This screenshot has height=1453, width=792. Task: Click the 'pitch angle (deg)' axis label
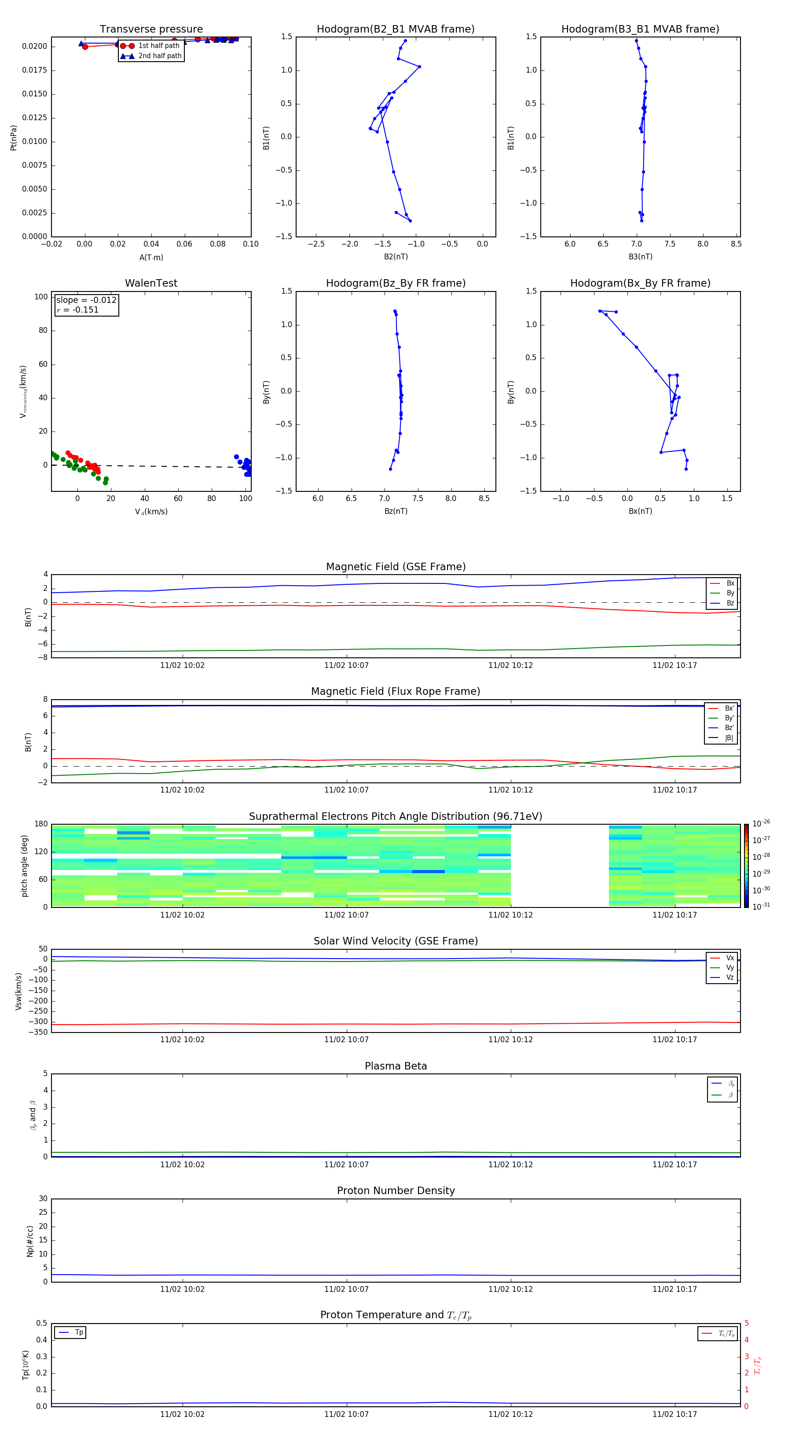point(24,866)
